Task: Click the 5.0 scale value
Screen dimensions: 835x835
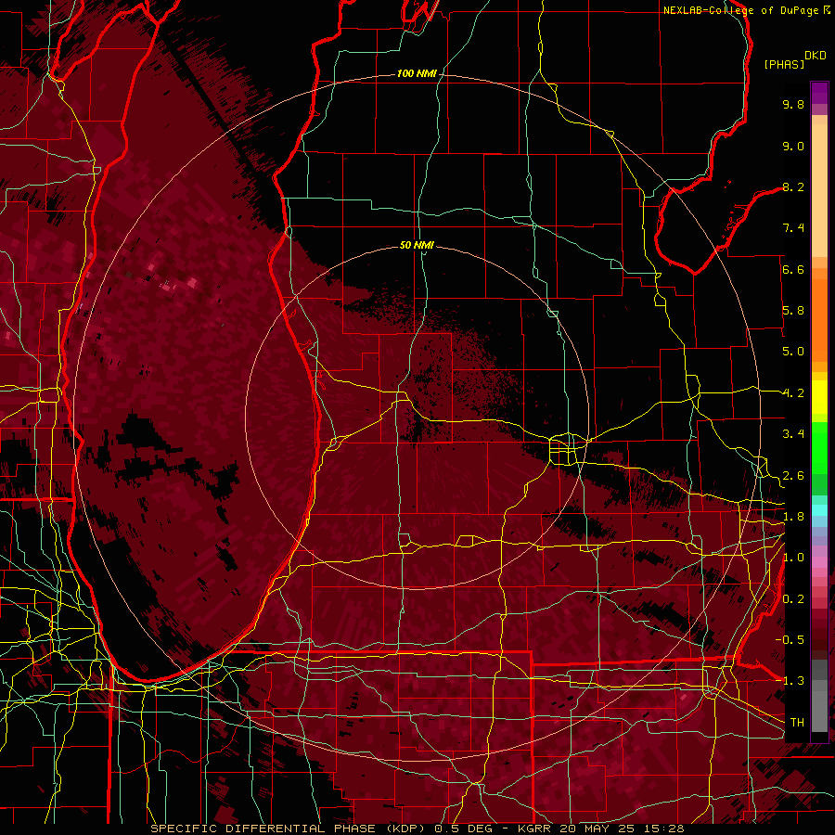Action: tap(793, 352)
